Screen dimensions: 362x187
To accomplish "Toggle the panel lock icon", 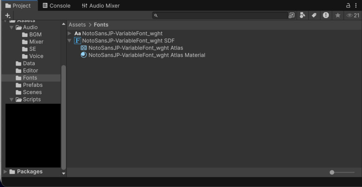I will (x=348, y=6).
